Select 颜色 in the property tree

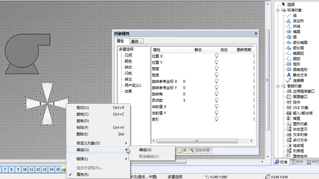point(128,61)
